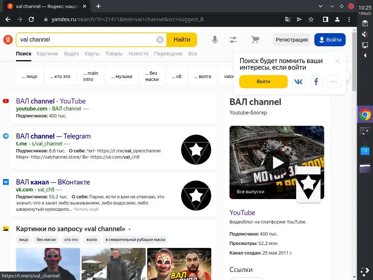Play the ВАЛ channel video preview

pyautogui.click(x=278, y=163)
